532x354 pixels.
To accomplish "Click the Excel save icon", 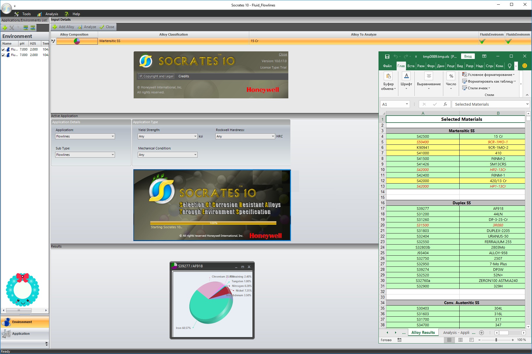I will coord(387,56).
